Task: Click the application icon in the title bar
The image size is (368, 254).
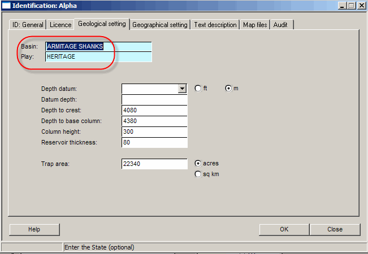Action: 6,6
